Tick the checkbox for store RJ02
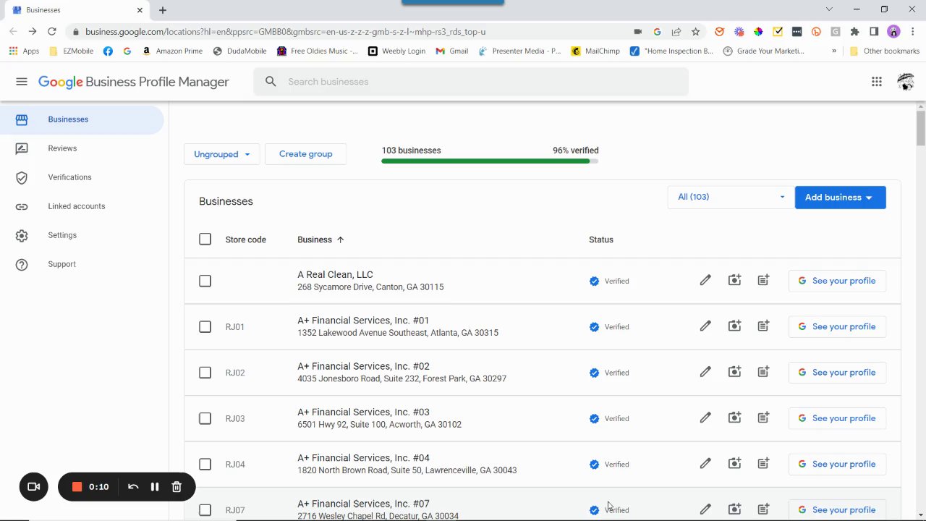This screenshot has width=926, height=521. coord(205,373)
